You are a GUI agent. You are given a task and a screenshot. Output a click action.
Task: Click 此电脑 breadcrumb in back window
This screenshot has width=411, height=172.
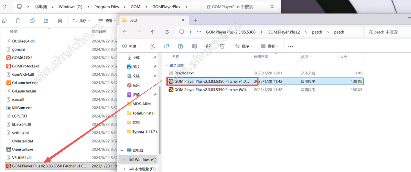pos(41,7)
